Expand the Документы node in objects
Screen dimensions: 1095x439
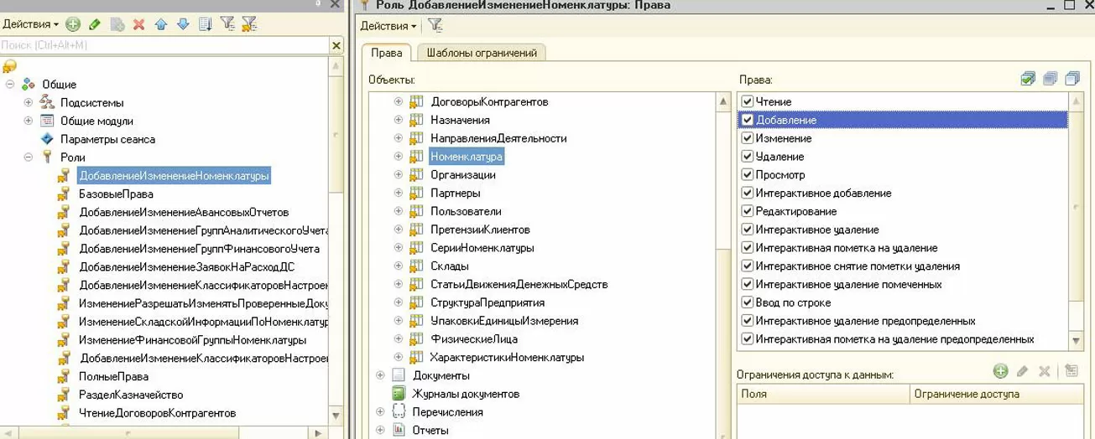click(380, 375)
